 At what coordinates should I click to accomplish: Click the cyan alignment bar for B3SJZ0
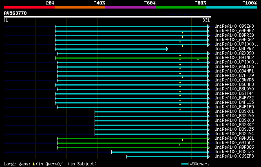click(159, 152)
